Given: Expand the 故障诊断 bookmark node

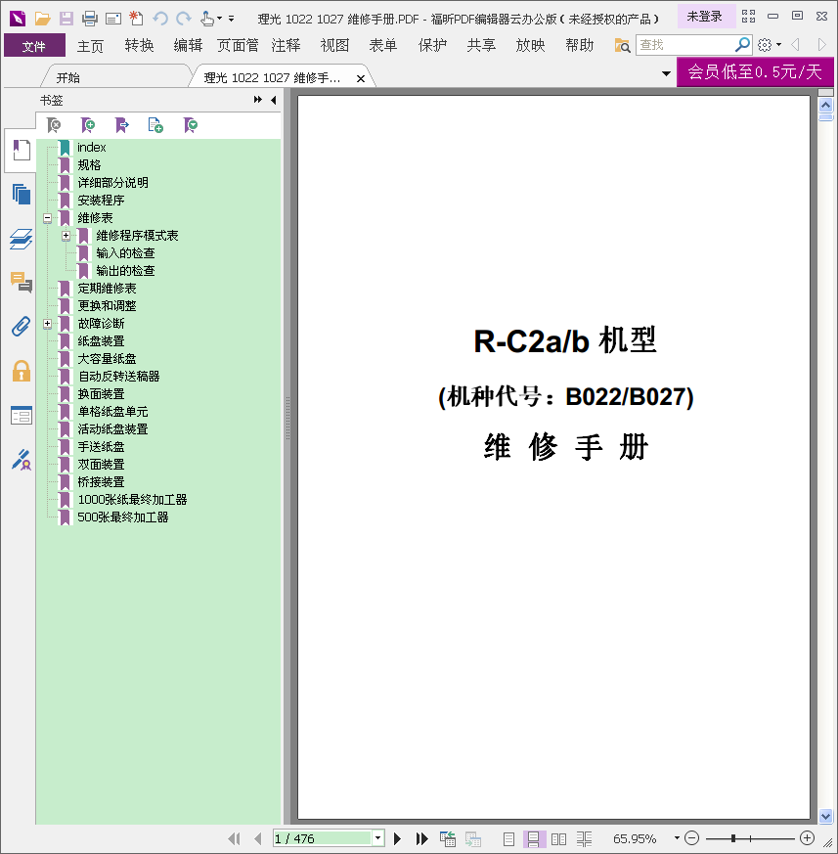Looking at the screenshot, I should click(47, 324).
